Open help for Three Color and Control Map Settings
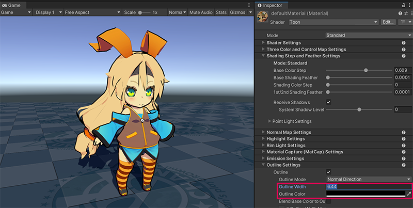This screenshot has height=208, width=413. pyautogui.click(x=403, y=49)
